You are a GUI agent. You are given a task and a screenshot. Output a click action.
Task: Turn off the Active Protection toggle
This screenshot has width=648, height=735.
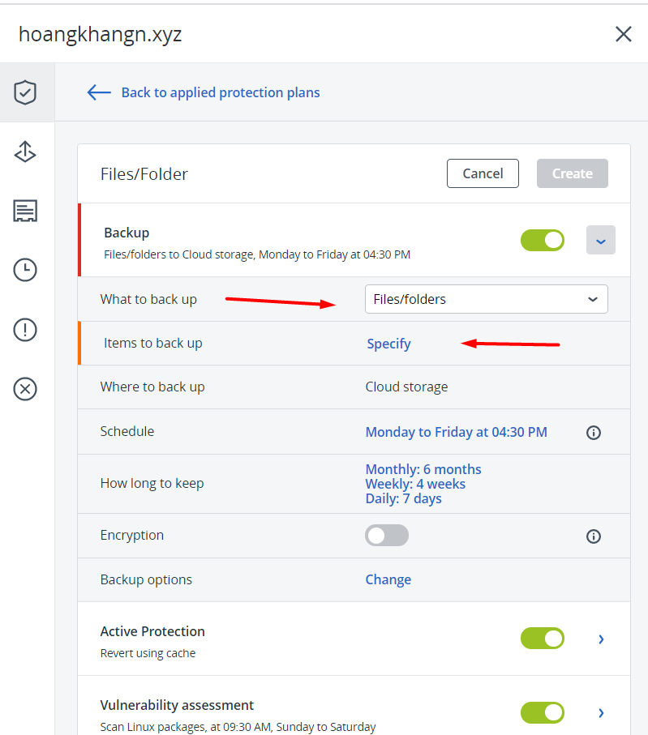543,639
